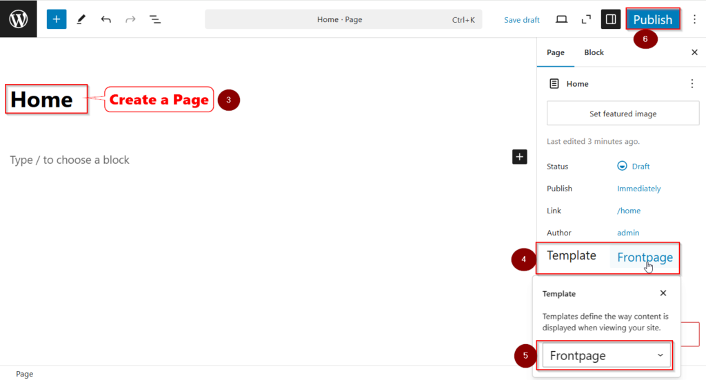Open the block inserter plus button
706x380 pixels.
57,19
